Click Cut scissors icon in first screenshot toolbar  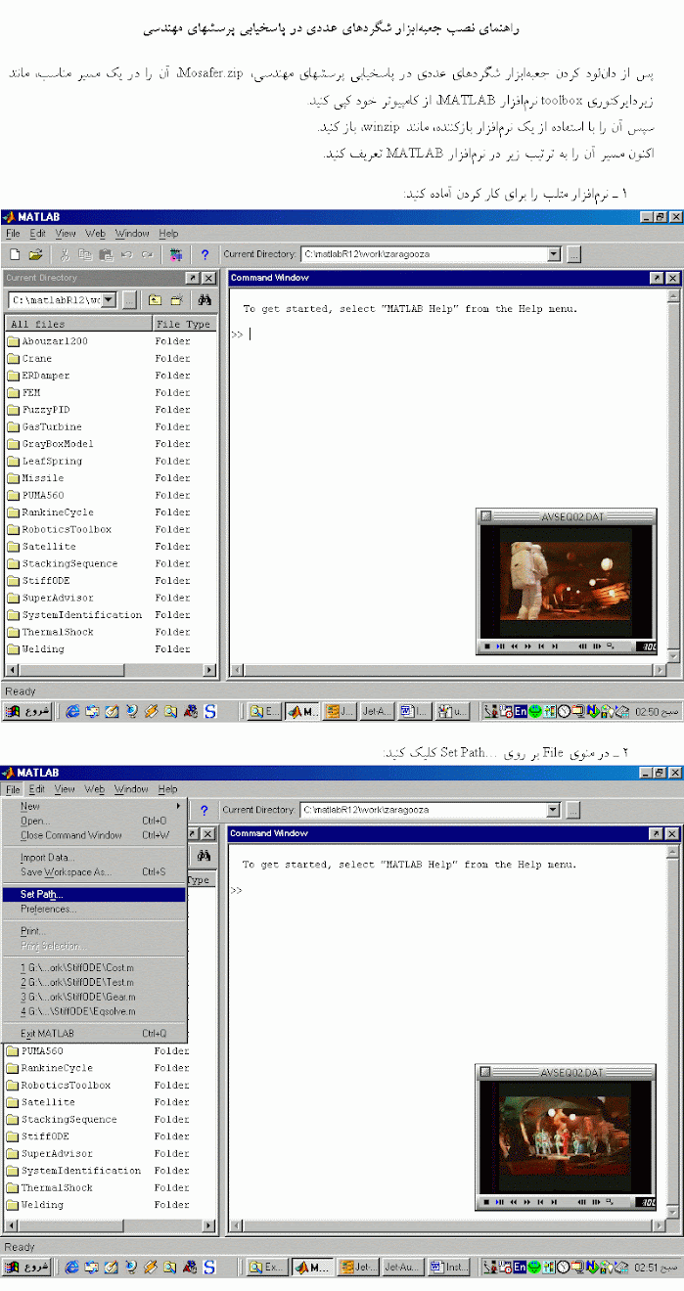65,254
